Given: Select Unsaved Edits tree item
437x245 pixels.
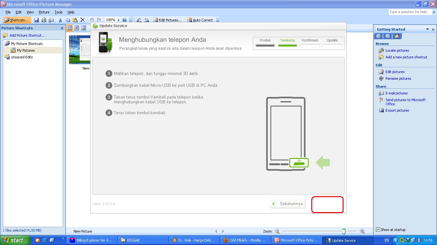Looking at the screenshot, I should click(x=22, y=57).
